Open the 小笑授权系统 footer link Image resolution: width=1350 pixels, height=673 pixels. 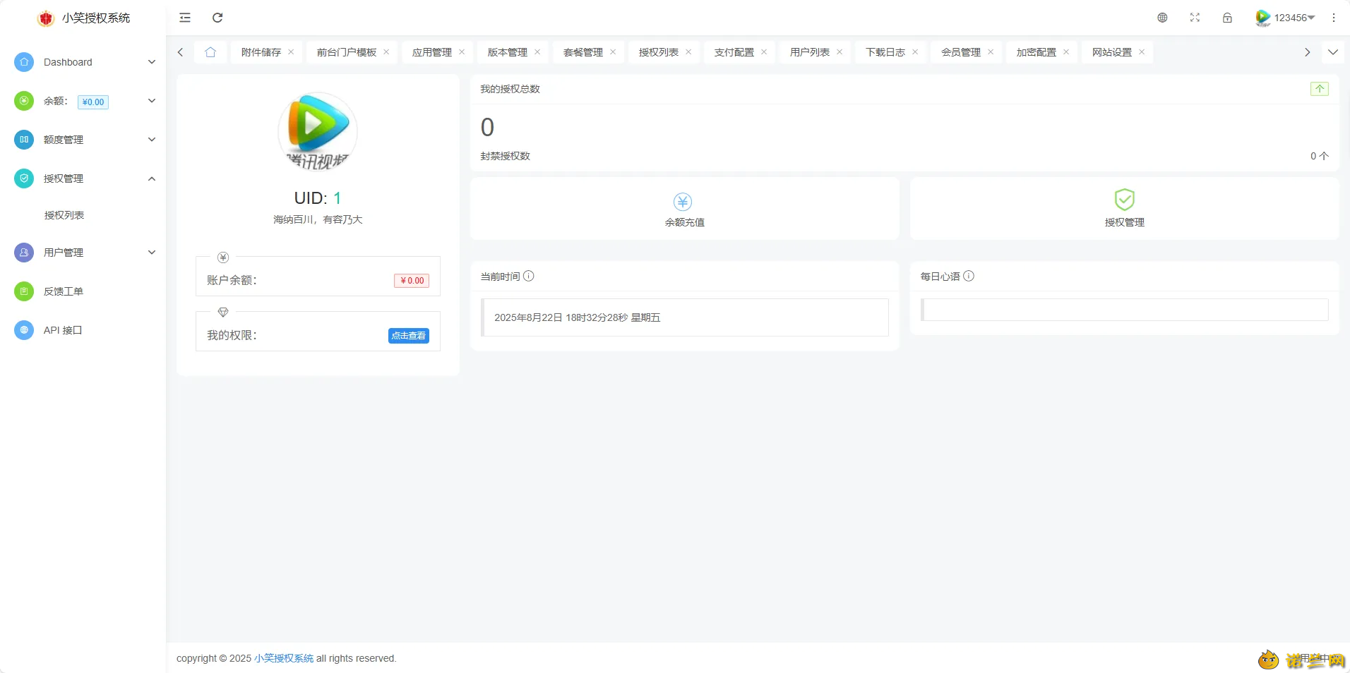click(284, 658)
